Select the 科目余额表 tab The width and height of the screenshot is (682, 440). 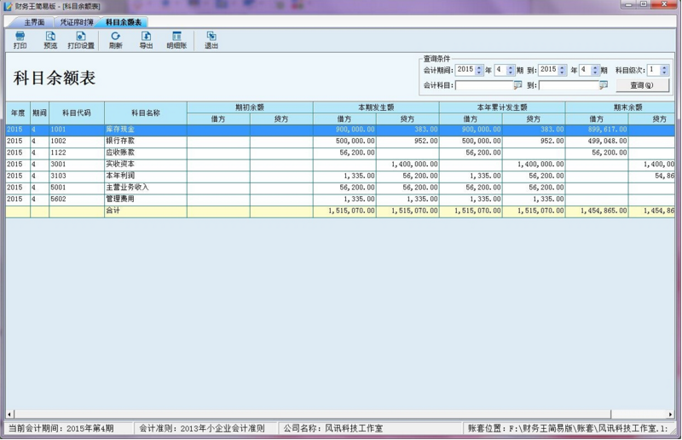coord(124,22)
